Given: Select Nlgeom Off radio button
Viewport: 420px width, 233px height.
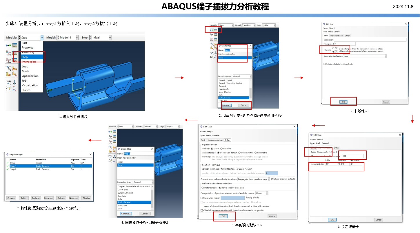Looking at the screenshot, I should point(333,48).
